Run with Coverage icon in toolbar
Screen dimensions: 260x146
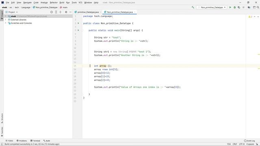(239, 7)
